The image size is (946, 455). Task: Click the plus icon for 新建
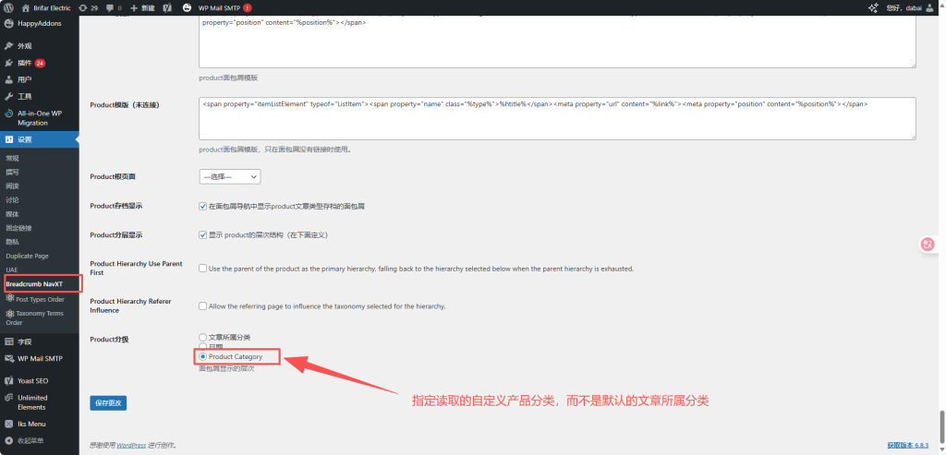pyautogui.click(x=135, y=7)
